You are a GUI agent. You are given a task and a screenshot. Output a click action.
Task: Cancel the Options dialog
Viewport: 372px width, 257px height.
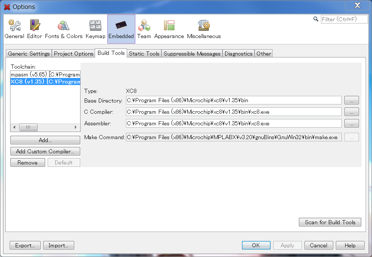click(x=319, y=245)
